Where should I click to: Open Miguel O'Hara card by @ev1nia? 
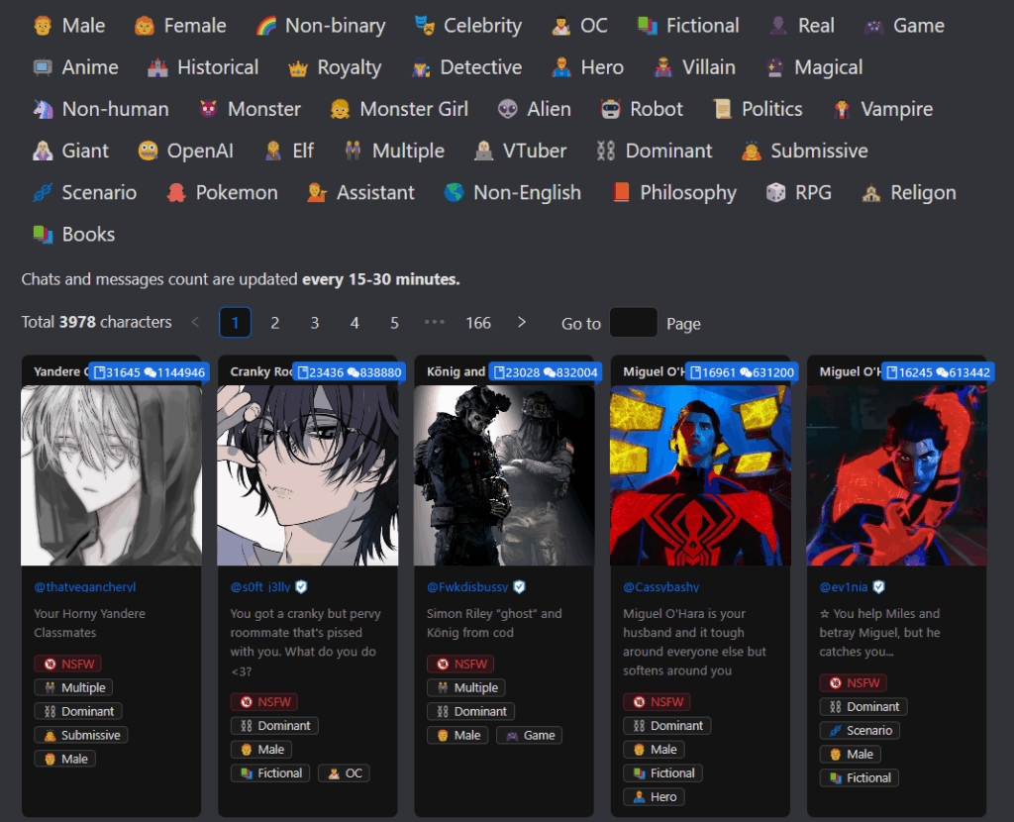[x=897, y=475]
